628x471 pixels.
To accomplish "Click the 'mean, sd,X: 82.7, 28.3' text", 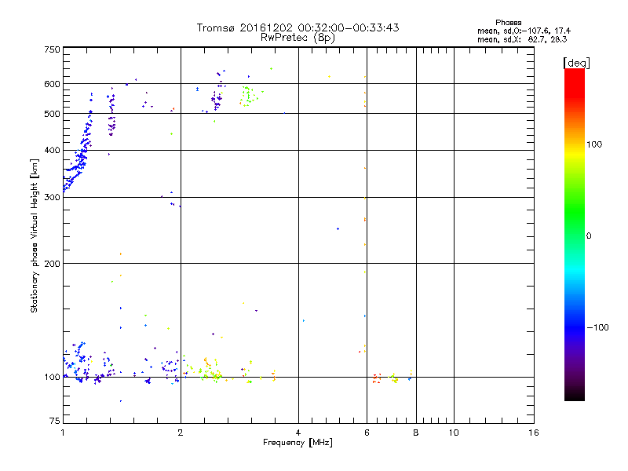I will 522,39.
